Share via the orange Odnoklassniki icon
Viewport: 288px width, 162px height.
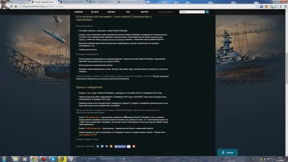[111, 146]
